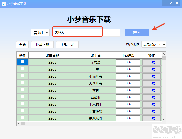
Task: Open the 音源1 source dropdown
Action: click(x=40, y=33)
